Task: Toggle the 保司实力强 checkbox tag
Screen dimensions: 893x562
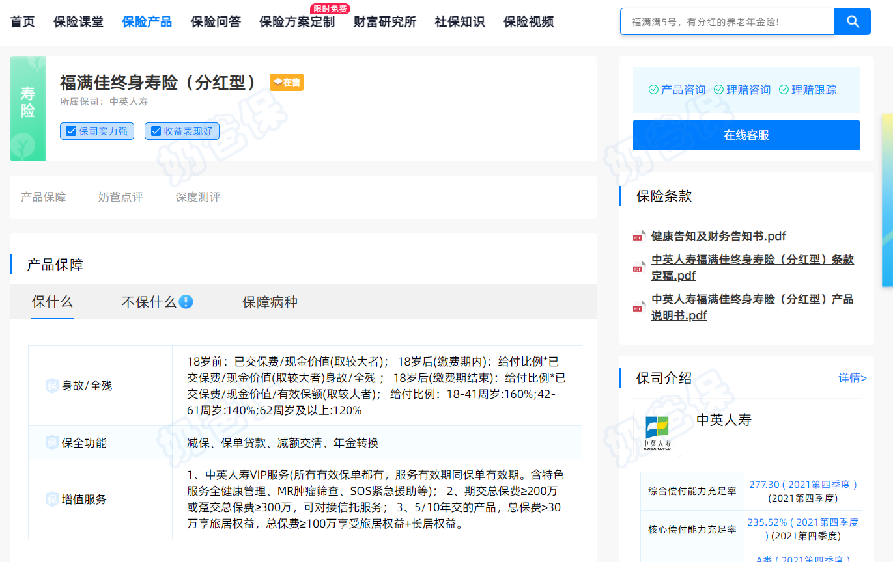Action: click(x=97, y=131)
